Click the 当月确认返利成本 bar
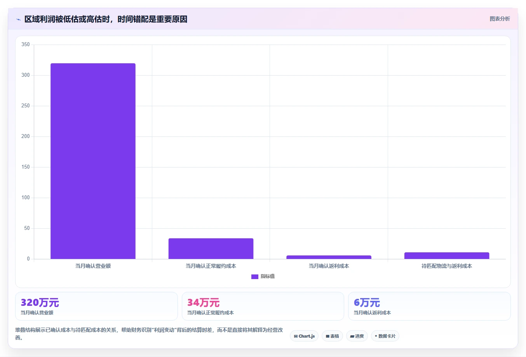526x357 pixels. pyautogui.click(x=329, y=257)
